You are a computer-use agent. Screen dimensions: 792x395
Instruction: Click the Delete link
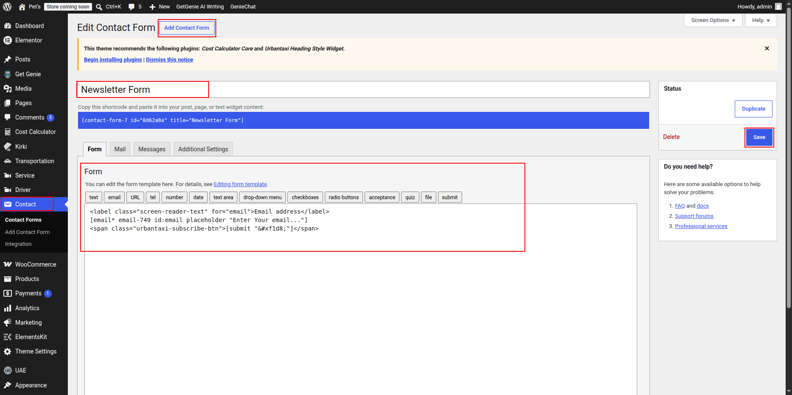671,137
